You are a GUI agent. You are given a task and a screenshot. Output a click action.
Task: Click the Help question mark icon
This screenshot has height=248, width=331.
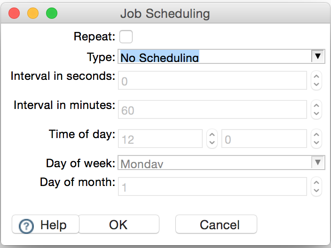point(25,226)
